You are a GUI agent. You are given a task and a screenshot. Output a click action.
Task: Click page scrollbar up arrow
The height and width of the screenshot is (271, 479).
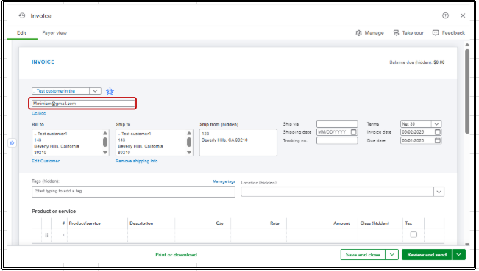point(467,45)
